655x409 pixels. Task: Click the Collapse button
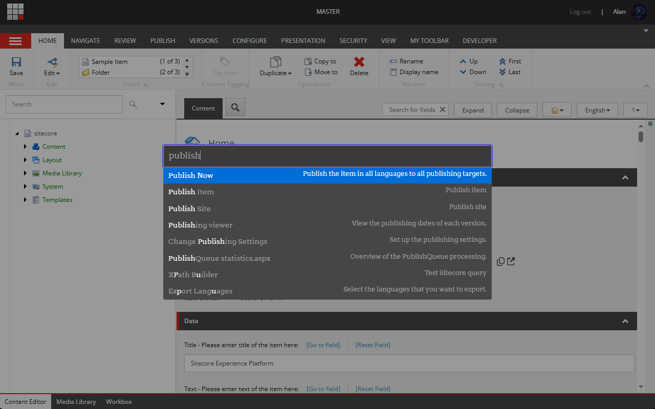(517, 110)
